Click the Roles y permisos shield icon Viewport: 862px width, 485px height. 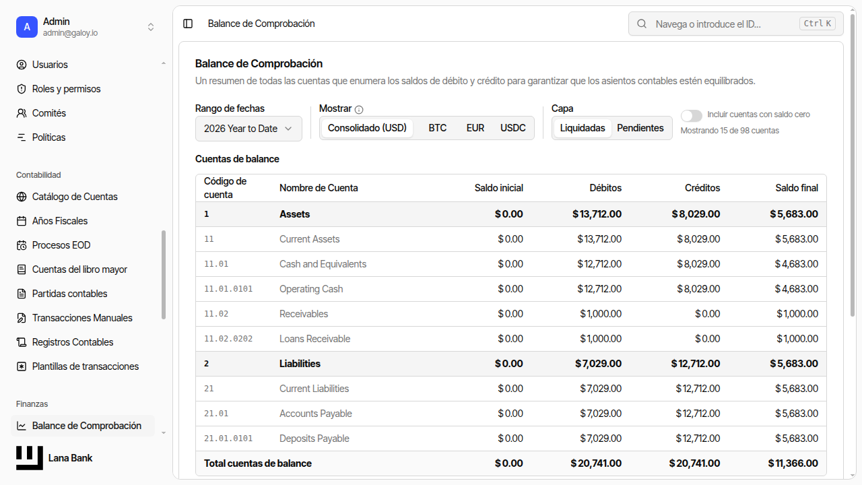point(22,89)
